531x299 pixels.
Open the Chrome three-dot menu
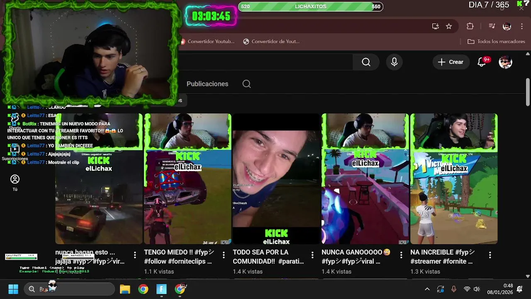click(x=522, y=26)
